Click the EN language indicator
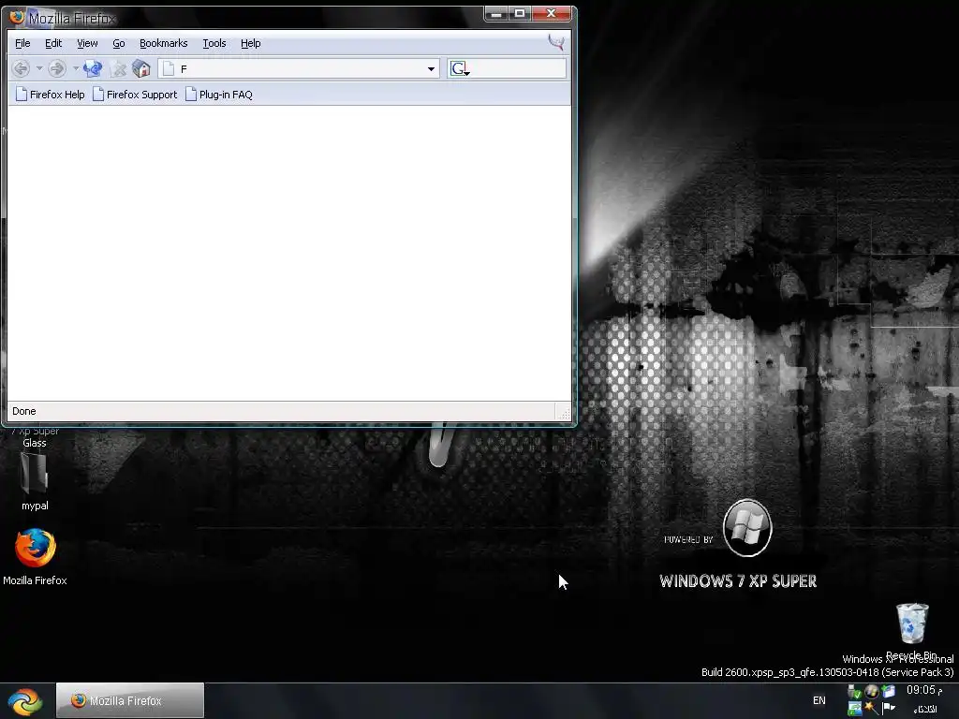The image size is (959, 719). click(819, 700)
